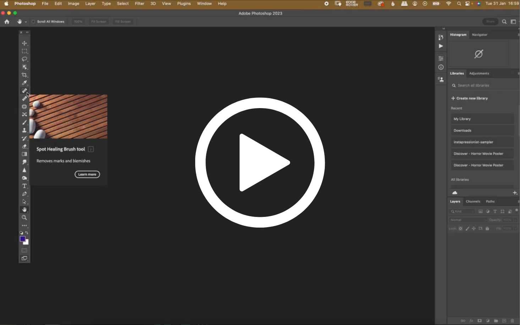520x325 pixels.
Task: Toggle pixel layer filter in Layers
Action: pos(481,212)
